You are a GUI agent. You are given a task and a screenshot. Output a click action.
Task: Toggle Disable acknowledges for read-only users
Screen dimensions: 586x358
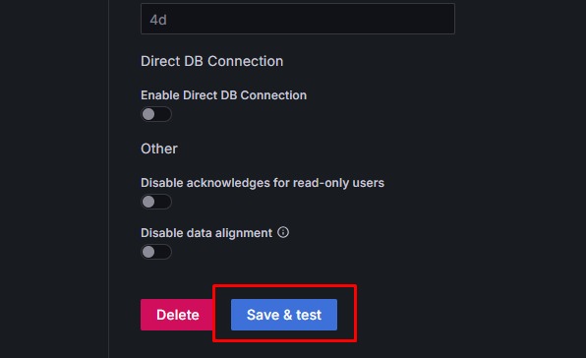click(x=156, y=202)
